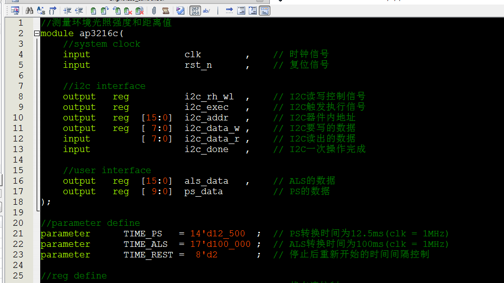This screenshot has width=504, height=283.
Task: Click line number 18 in the gutter
Action: (18, 202)
